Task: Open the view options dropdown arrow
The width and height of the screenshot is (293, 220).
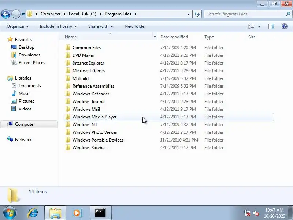Action: 259,26
